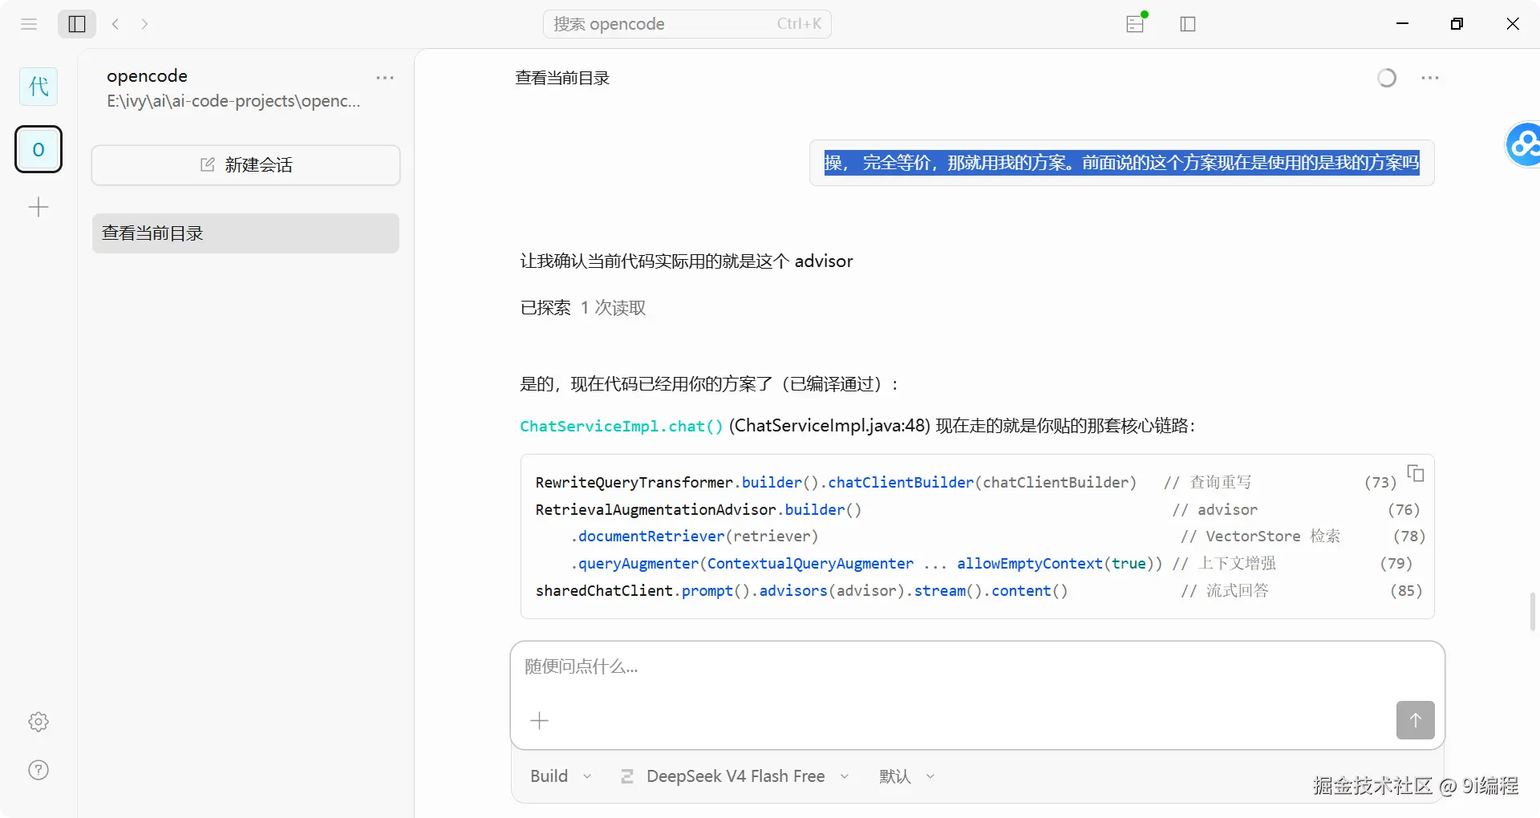The image size is (1540, 818).
Task: Expand the 已探索 1 次读取 step
Action: point(583,308)
